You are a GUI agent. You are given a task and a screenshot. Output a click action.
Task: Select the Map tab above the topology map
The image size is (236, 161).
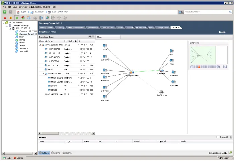[x=108, y=37]
